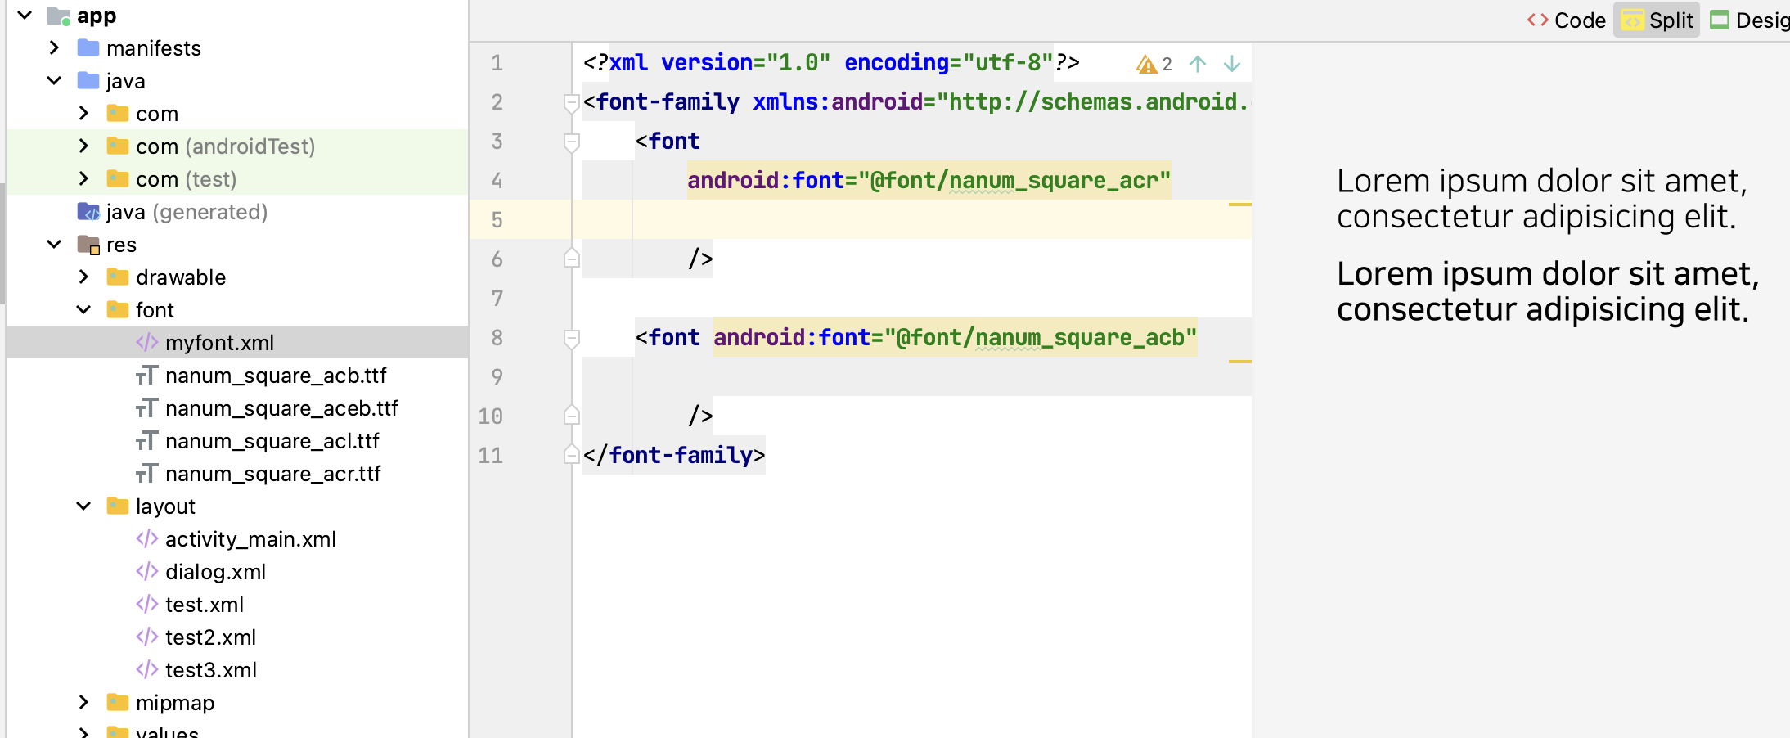Screen dimensions: 1790x738
Task: Click the java (generated) folder icon
Action: 88,211
